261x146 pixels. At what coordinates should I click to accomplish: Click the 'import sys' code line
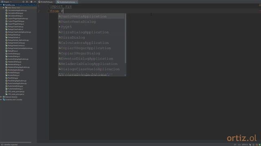(61, 6)
